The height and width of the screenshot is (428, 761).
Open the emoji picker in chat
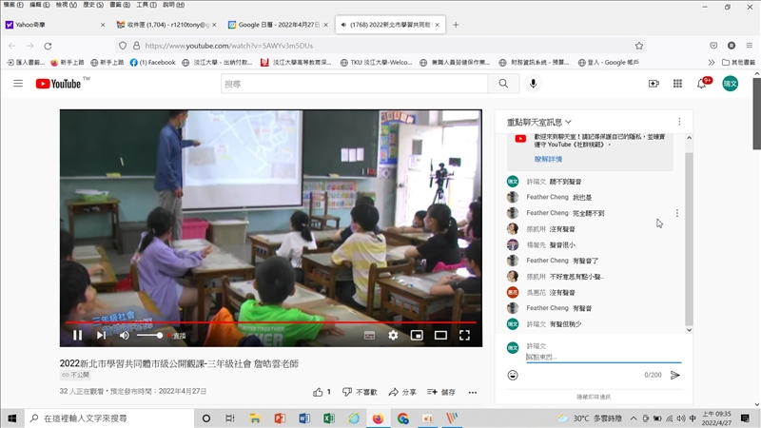coord(513,375)
